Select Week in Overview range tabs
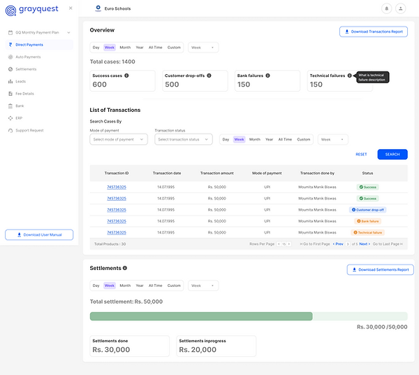Screen dimensions: 419x375 pyautogui.click(x=110, y=48)
